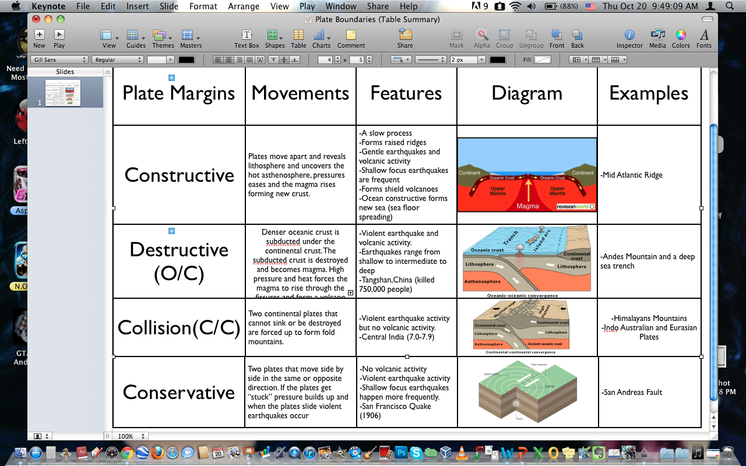Open the Colors panel
The width and height of the screenshot is (746, 466).
click(681, 38)
